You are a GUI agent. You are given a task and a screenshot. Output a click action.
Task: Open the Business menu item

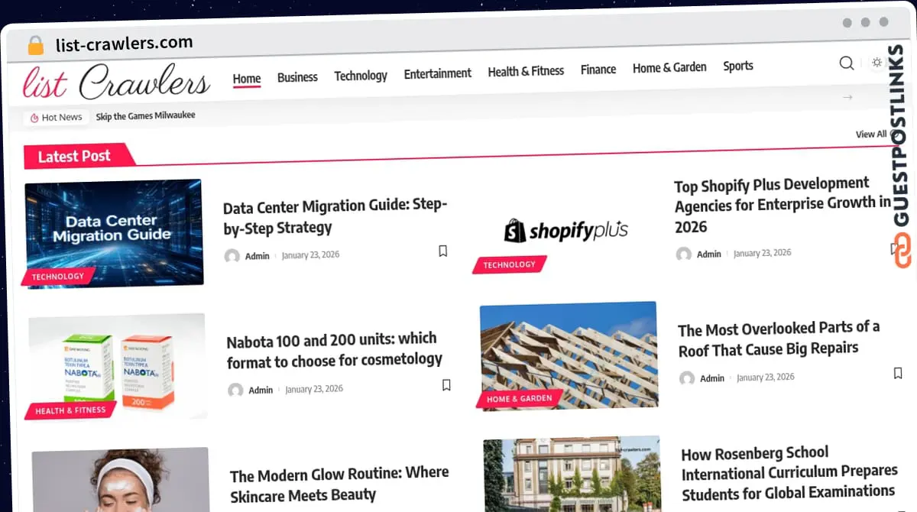(x=297, y=76)
